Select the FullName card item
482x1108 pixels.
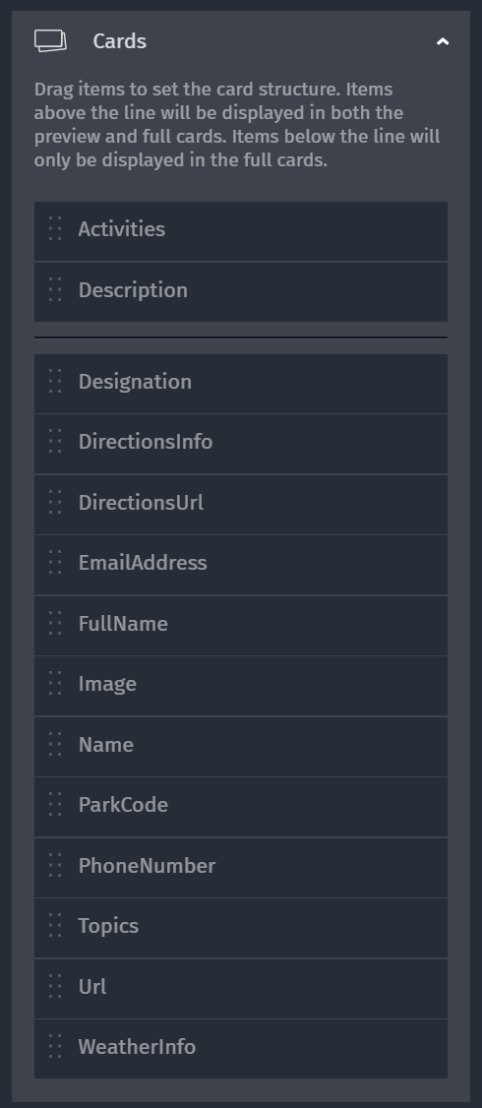point(241,626)
